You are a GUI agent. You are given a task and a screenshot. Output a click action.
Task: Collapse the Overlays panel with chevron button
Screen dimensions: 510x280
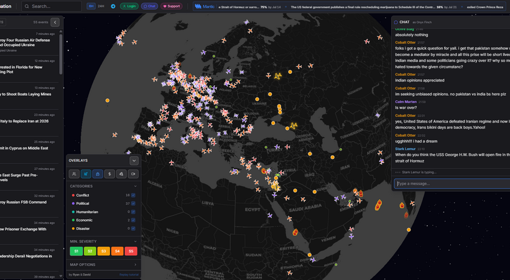tap(133, 161)
